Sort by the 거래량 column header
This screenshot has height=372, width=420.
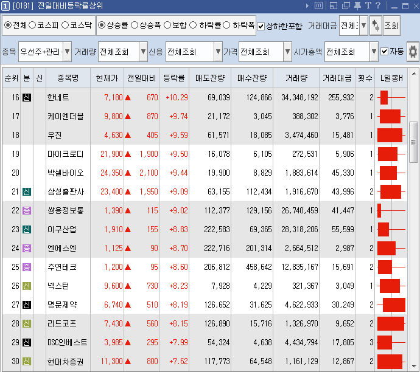tap(296, 78)
